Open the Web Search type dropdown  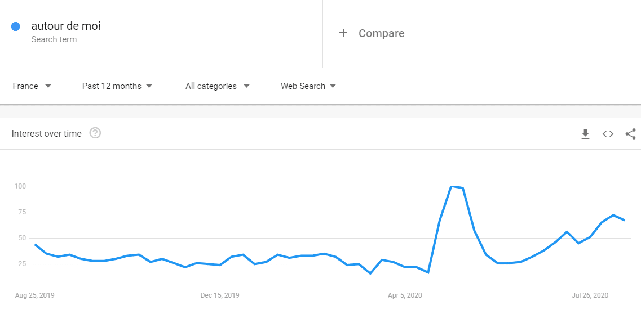click(308, 86)
